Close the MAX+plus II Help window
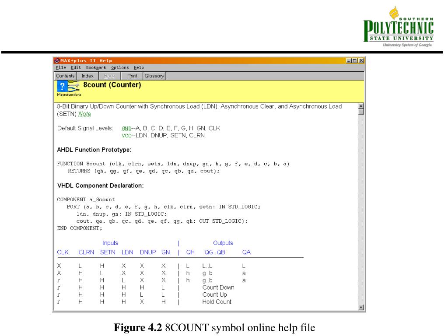This screenshot has height=336, width=448. pos(361,60)
